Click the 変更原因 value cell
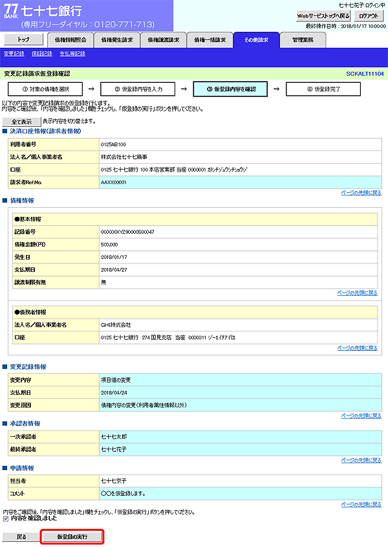This screenshot has width=388, height=547. [240, 405]
